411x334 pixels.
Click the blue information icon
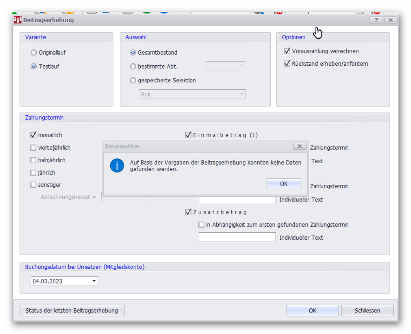coord(117,165)
